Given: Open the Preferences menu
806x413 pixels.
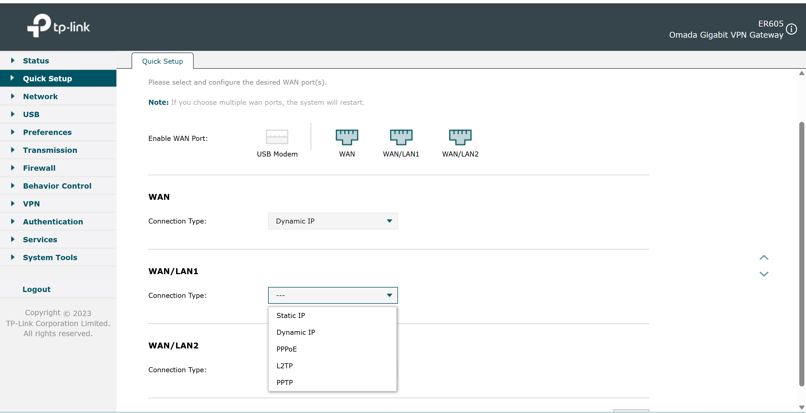Looking at the screenshot, I should pyautogui.click(x=58, y=132).
